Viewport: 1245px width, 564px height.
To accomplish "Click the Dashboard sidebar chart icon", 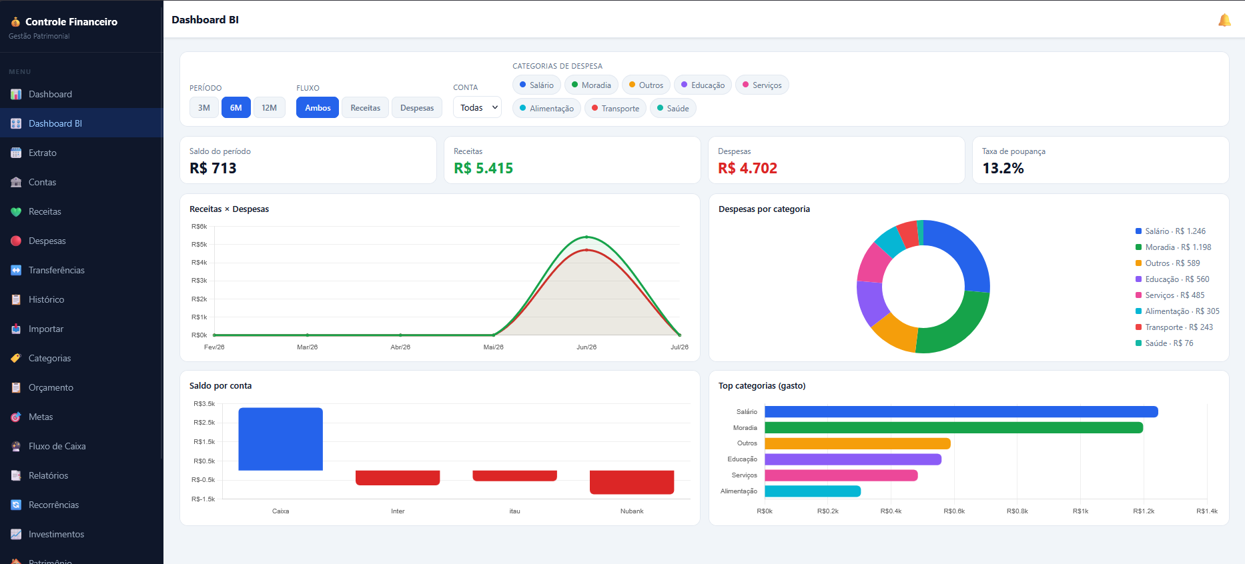I will click(x=16, y=94).
